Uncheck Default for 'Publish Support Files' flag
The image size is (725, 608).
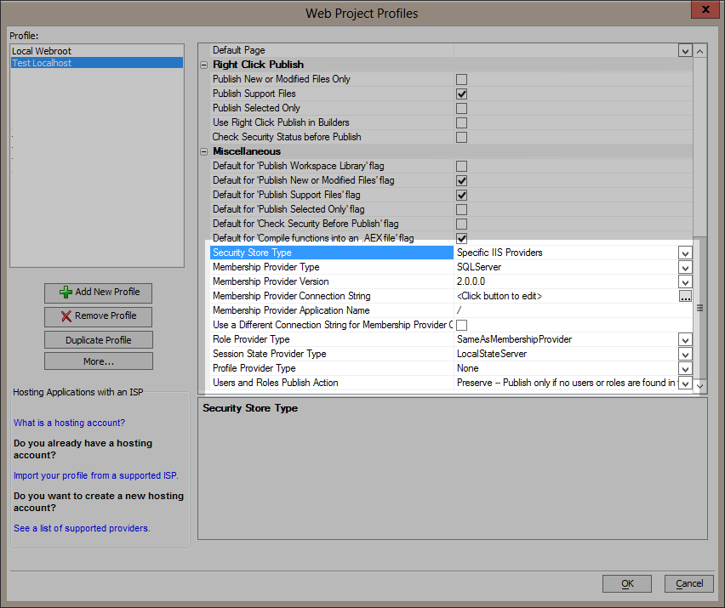tap(461, 195)
